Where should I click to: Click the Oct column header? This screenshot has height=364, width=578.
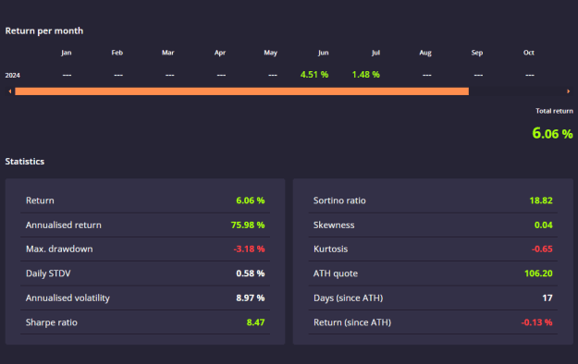coord(529,53)
